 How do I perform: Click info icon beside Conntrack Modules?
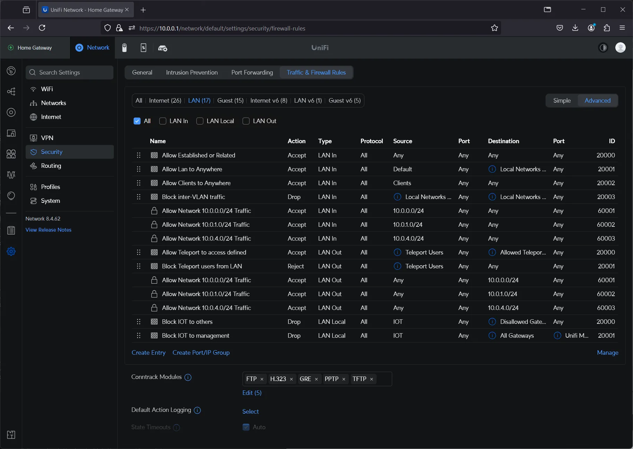pos(188,377)
